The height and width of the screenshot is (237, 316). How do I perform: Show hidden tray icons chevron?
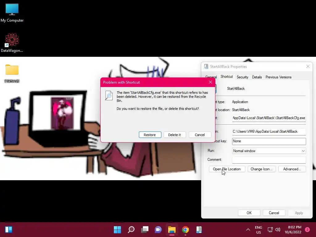tap(248, 230)
